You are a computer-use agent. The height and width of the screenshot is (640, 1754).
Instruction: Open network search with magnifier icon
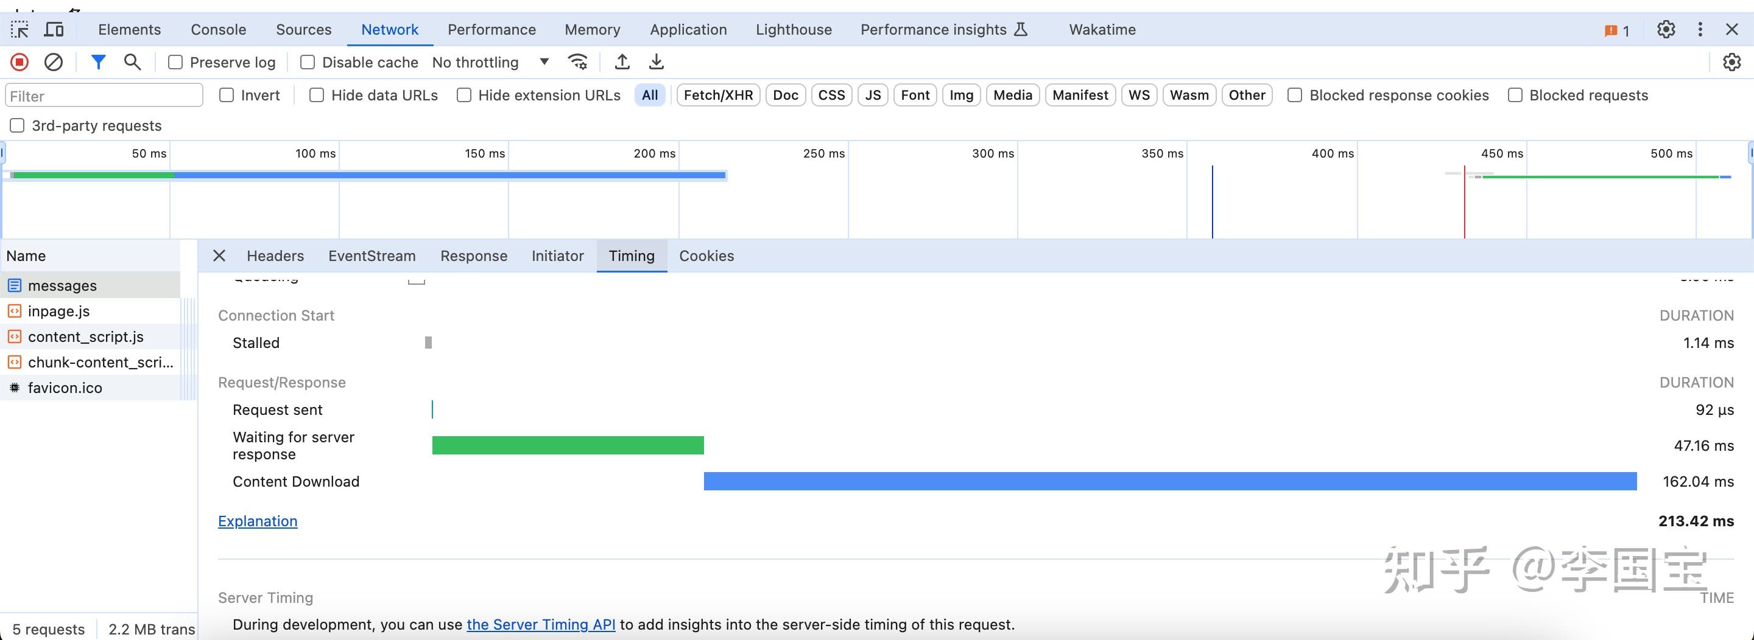132,63
